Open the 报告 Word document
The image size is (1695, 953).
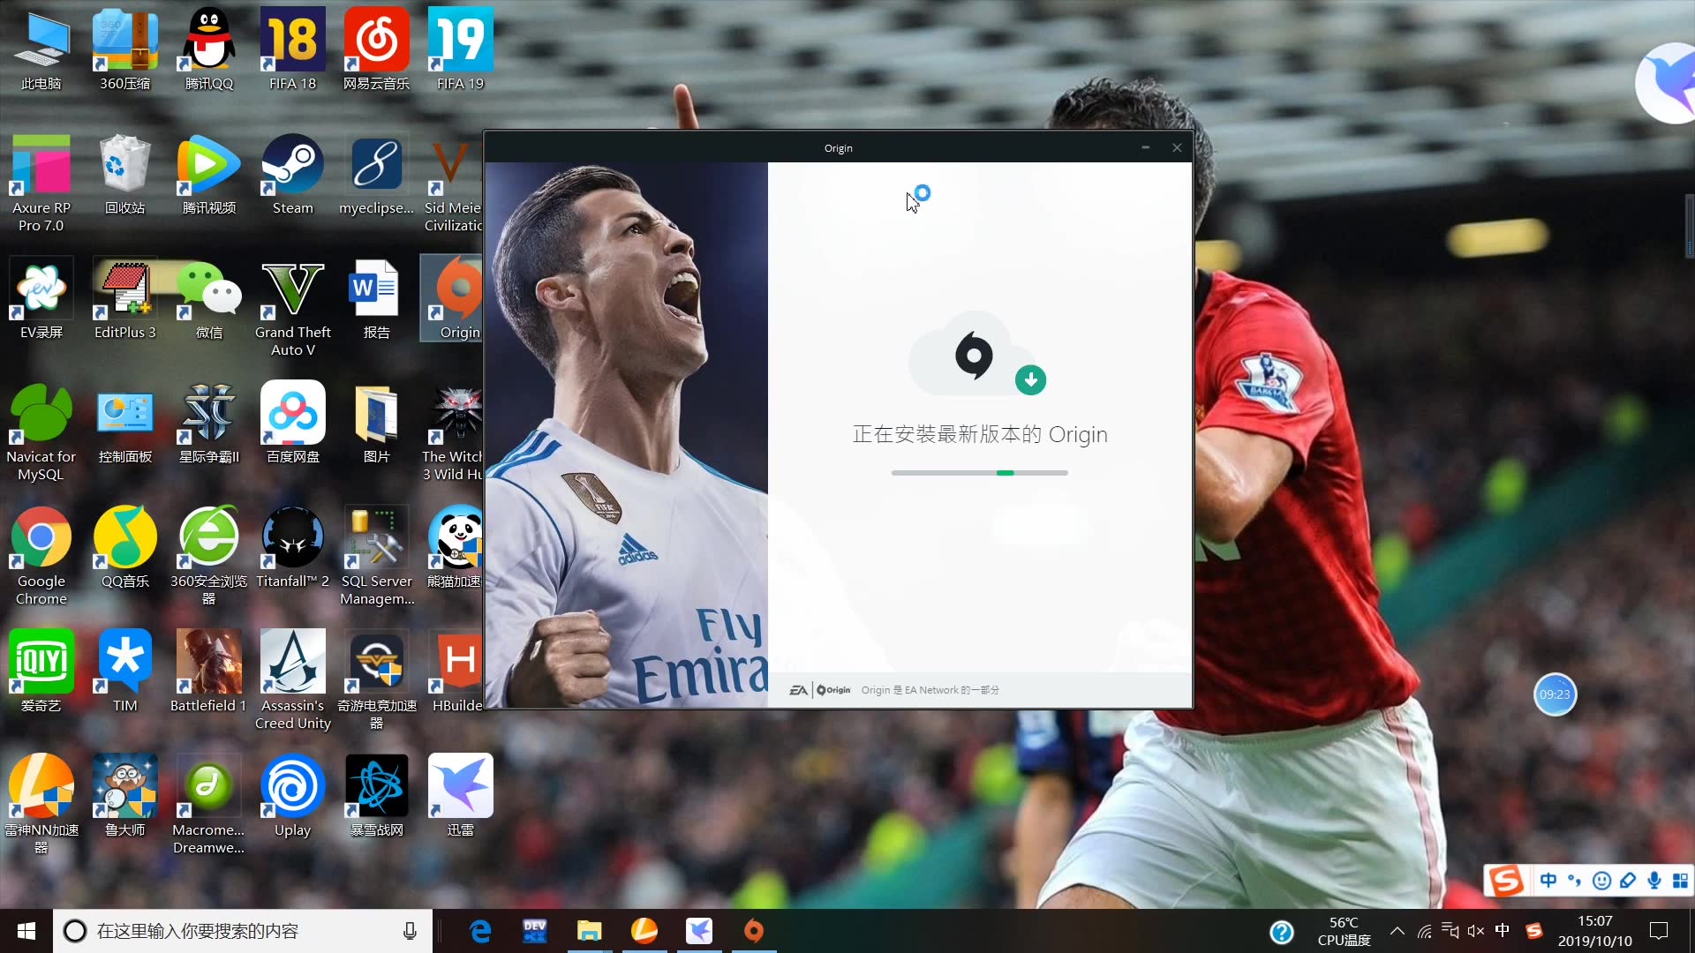[x=376, y=298]
